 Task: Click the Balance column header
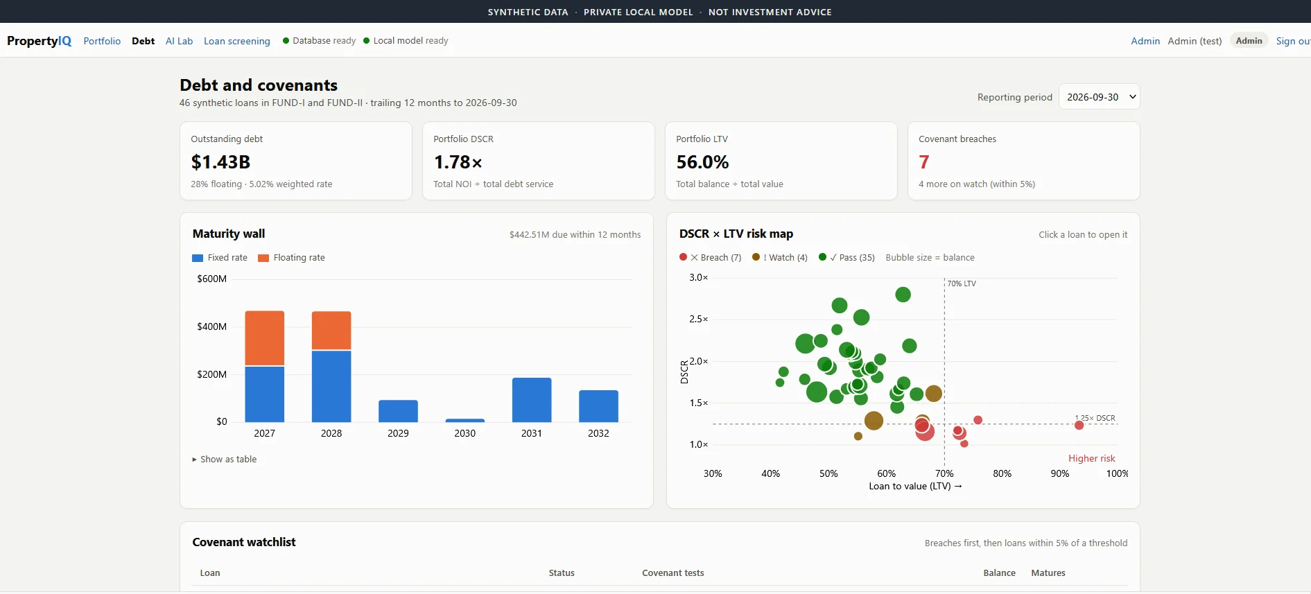pos(999,573)
